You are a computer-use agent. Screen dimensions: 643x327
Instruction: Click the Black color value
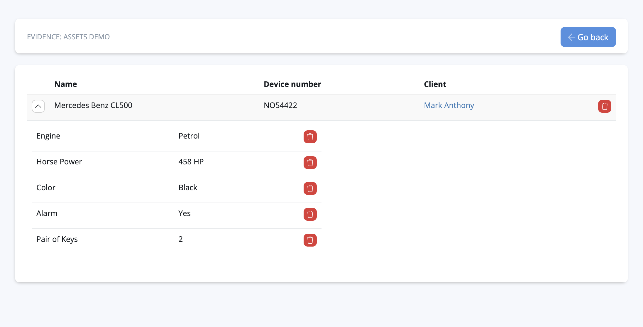pyautogui.click(x=188, y=188)
